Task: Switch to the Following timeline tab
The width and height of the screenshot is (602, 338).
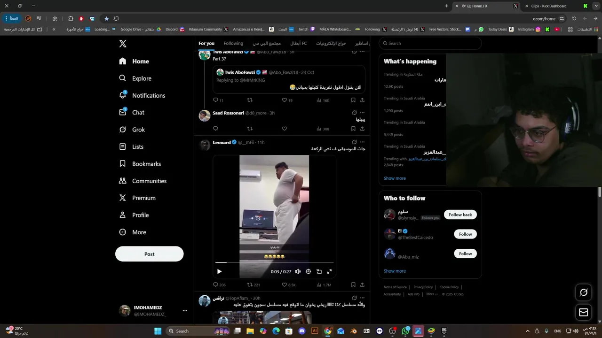Action: (x=233, y=43)
